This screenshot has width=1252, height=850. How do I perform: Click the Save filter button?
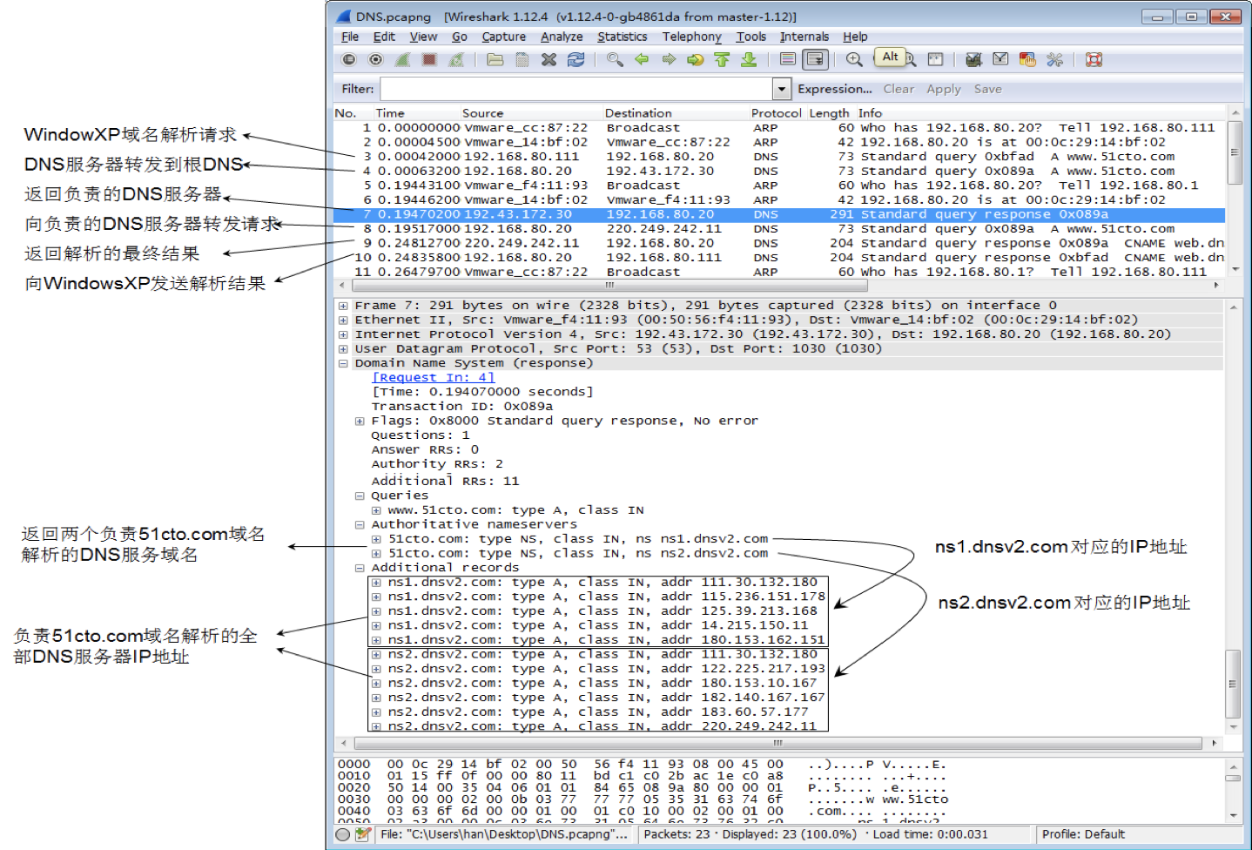pyautogui.click(x=988, y=89)
